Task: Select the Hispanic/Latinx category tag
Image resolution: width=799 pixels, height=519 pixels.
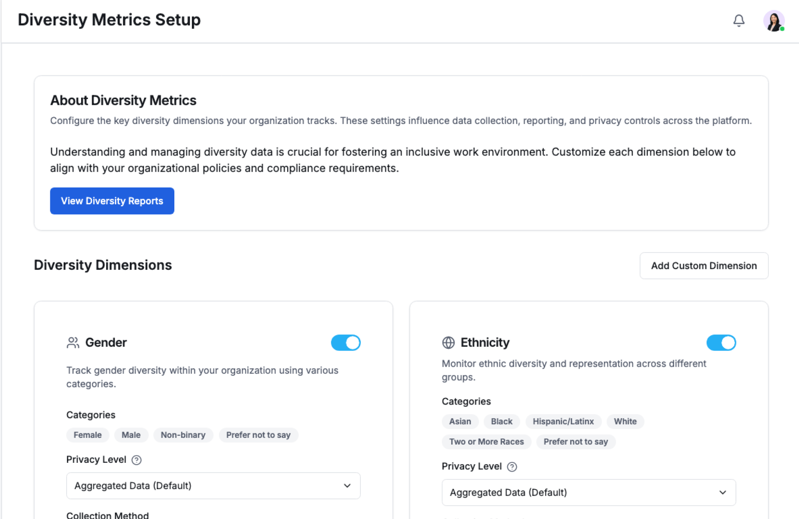Action: tap(563, 421)
